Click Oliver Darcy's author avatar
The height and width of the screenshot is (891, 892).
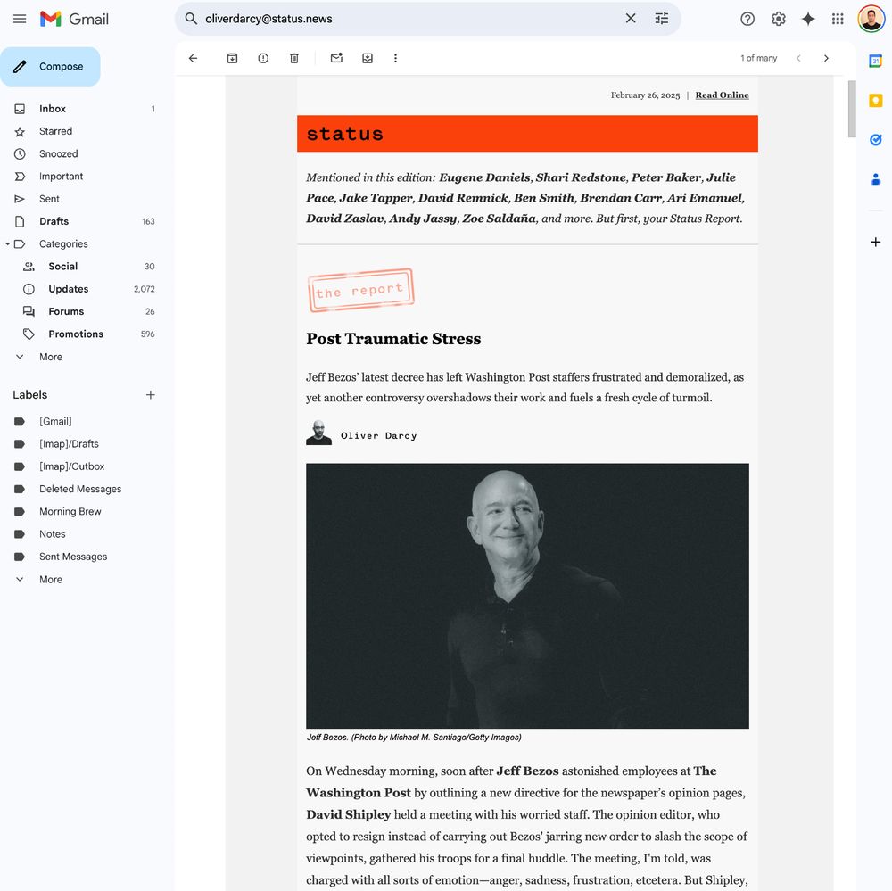pos(318,433)
